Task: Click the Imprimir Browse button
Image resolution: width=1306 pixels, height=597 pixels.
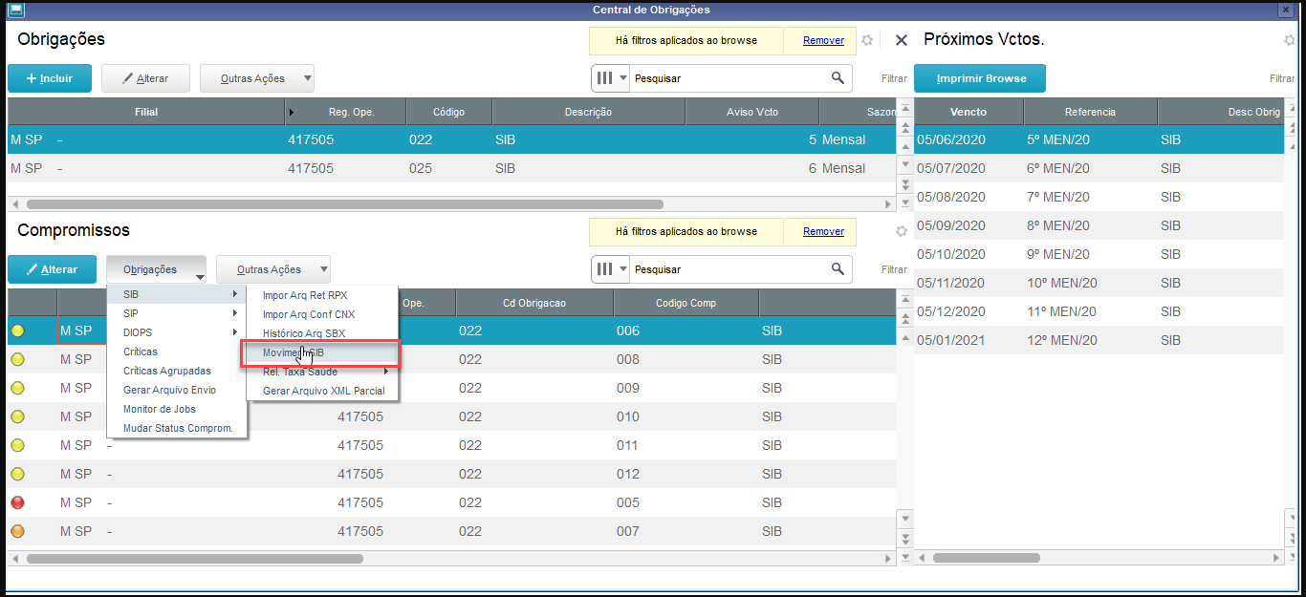Action: click(x=980, y=78)
